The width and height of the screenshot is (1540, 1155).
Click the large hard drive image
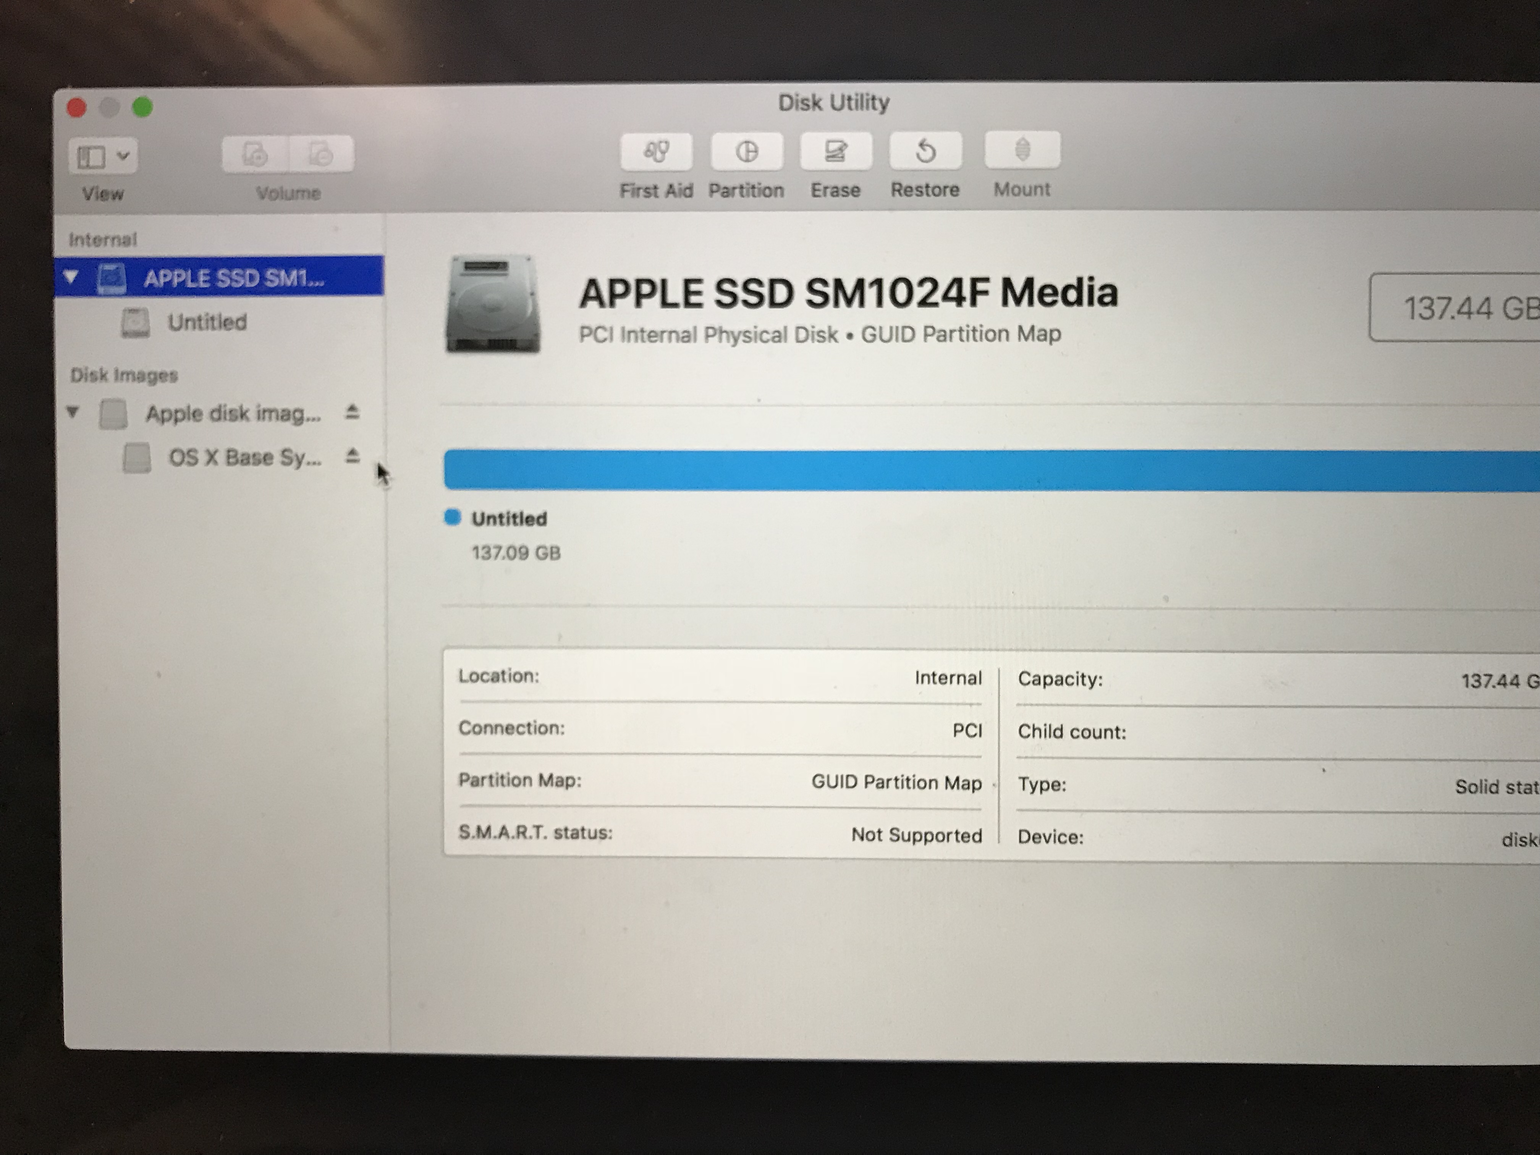click(x=493, y=304)
